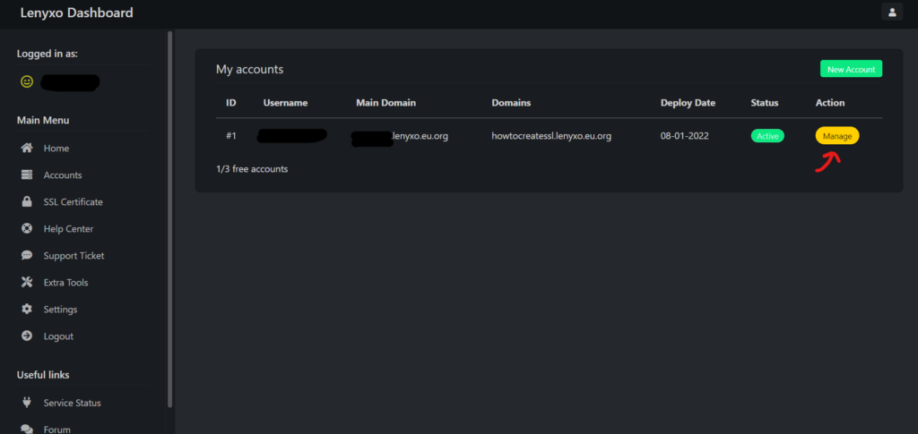Click the Username column header
918x434 pixels.
[285, 103]
